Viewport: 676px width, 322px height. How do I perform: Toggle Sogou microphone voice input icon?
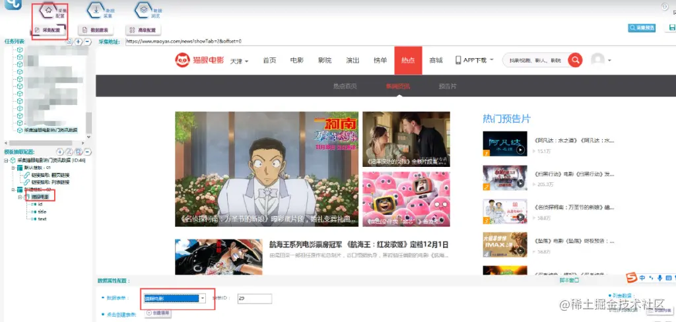point(659,278)
